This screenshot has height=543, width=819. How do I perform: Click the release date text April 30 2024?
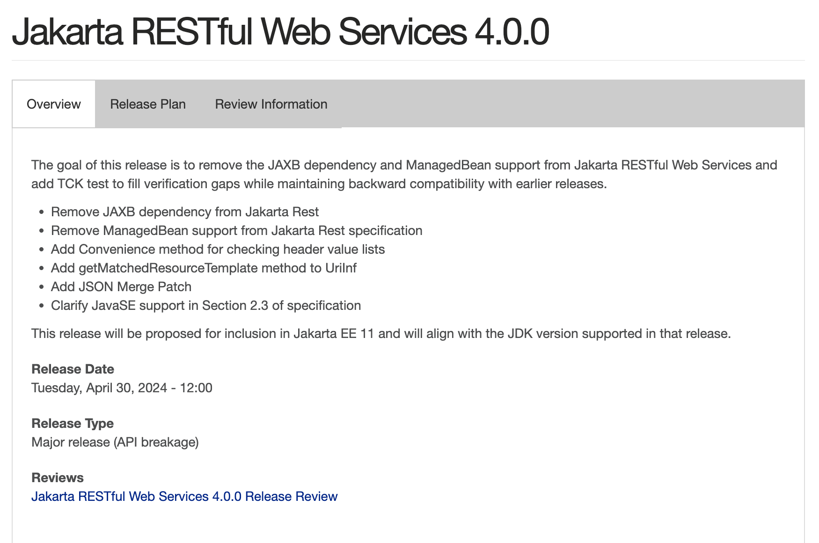pyautogui.click(x=122, y=388)
